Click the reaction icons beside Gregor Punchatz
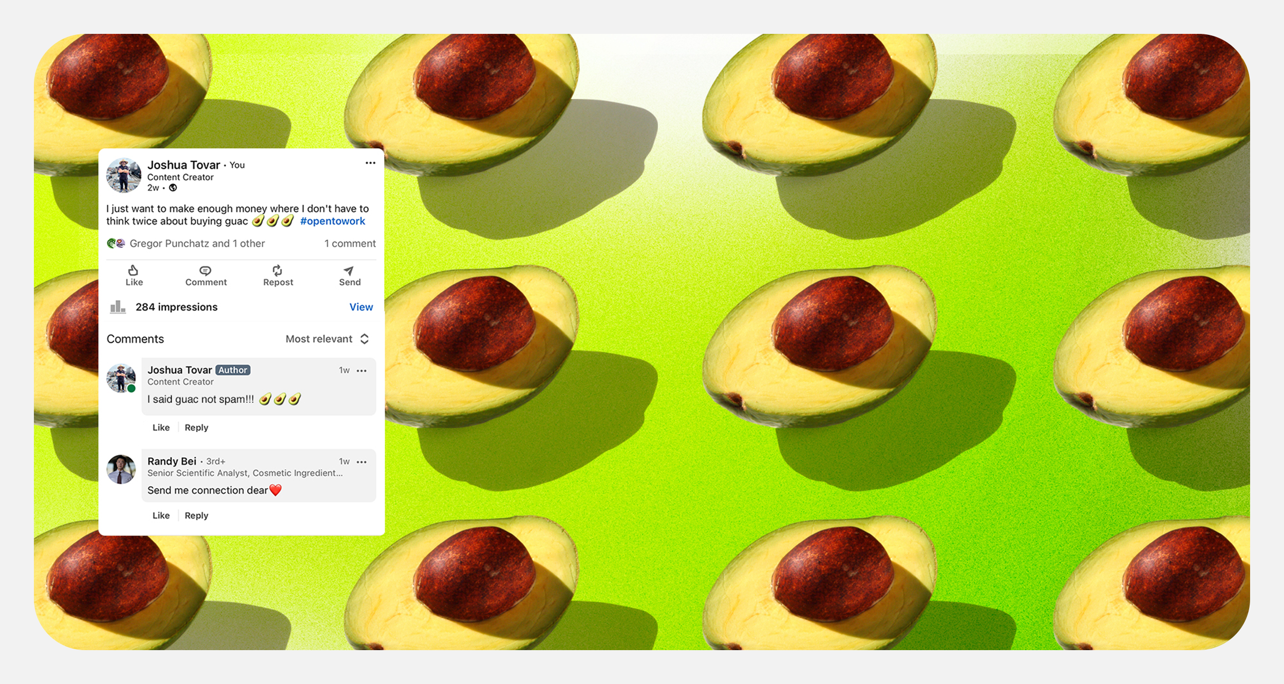Viewport: 1284px width, 684px height. tap(116, 243)
